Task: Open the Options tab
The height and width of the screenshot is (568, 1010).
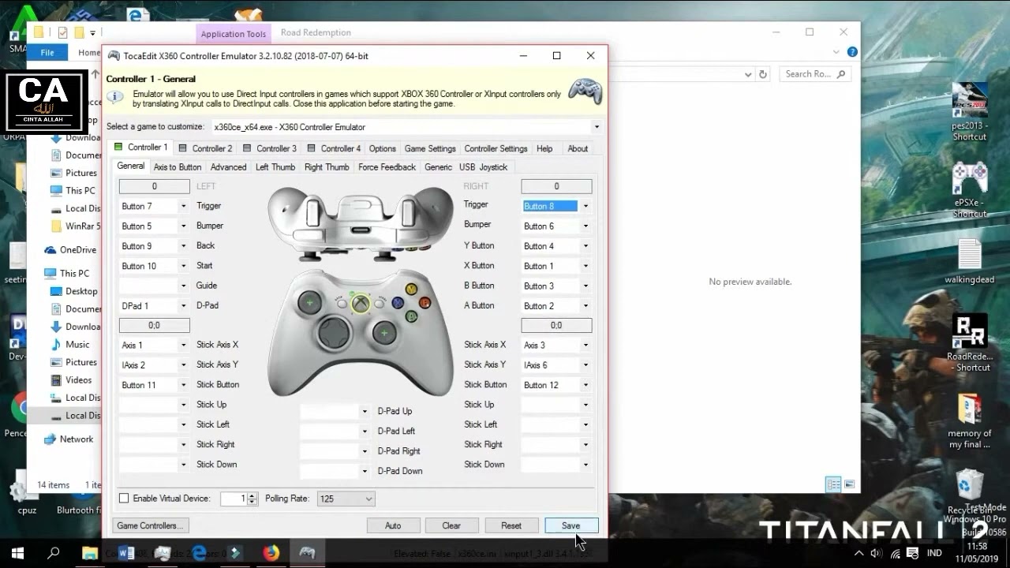Action: point(382,148)
